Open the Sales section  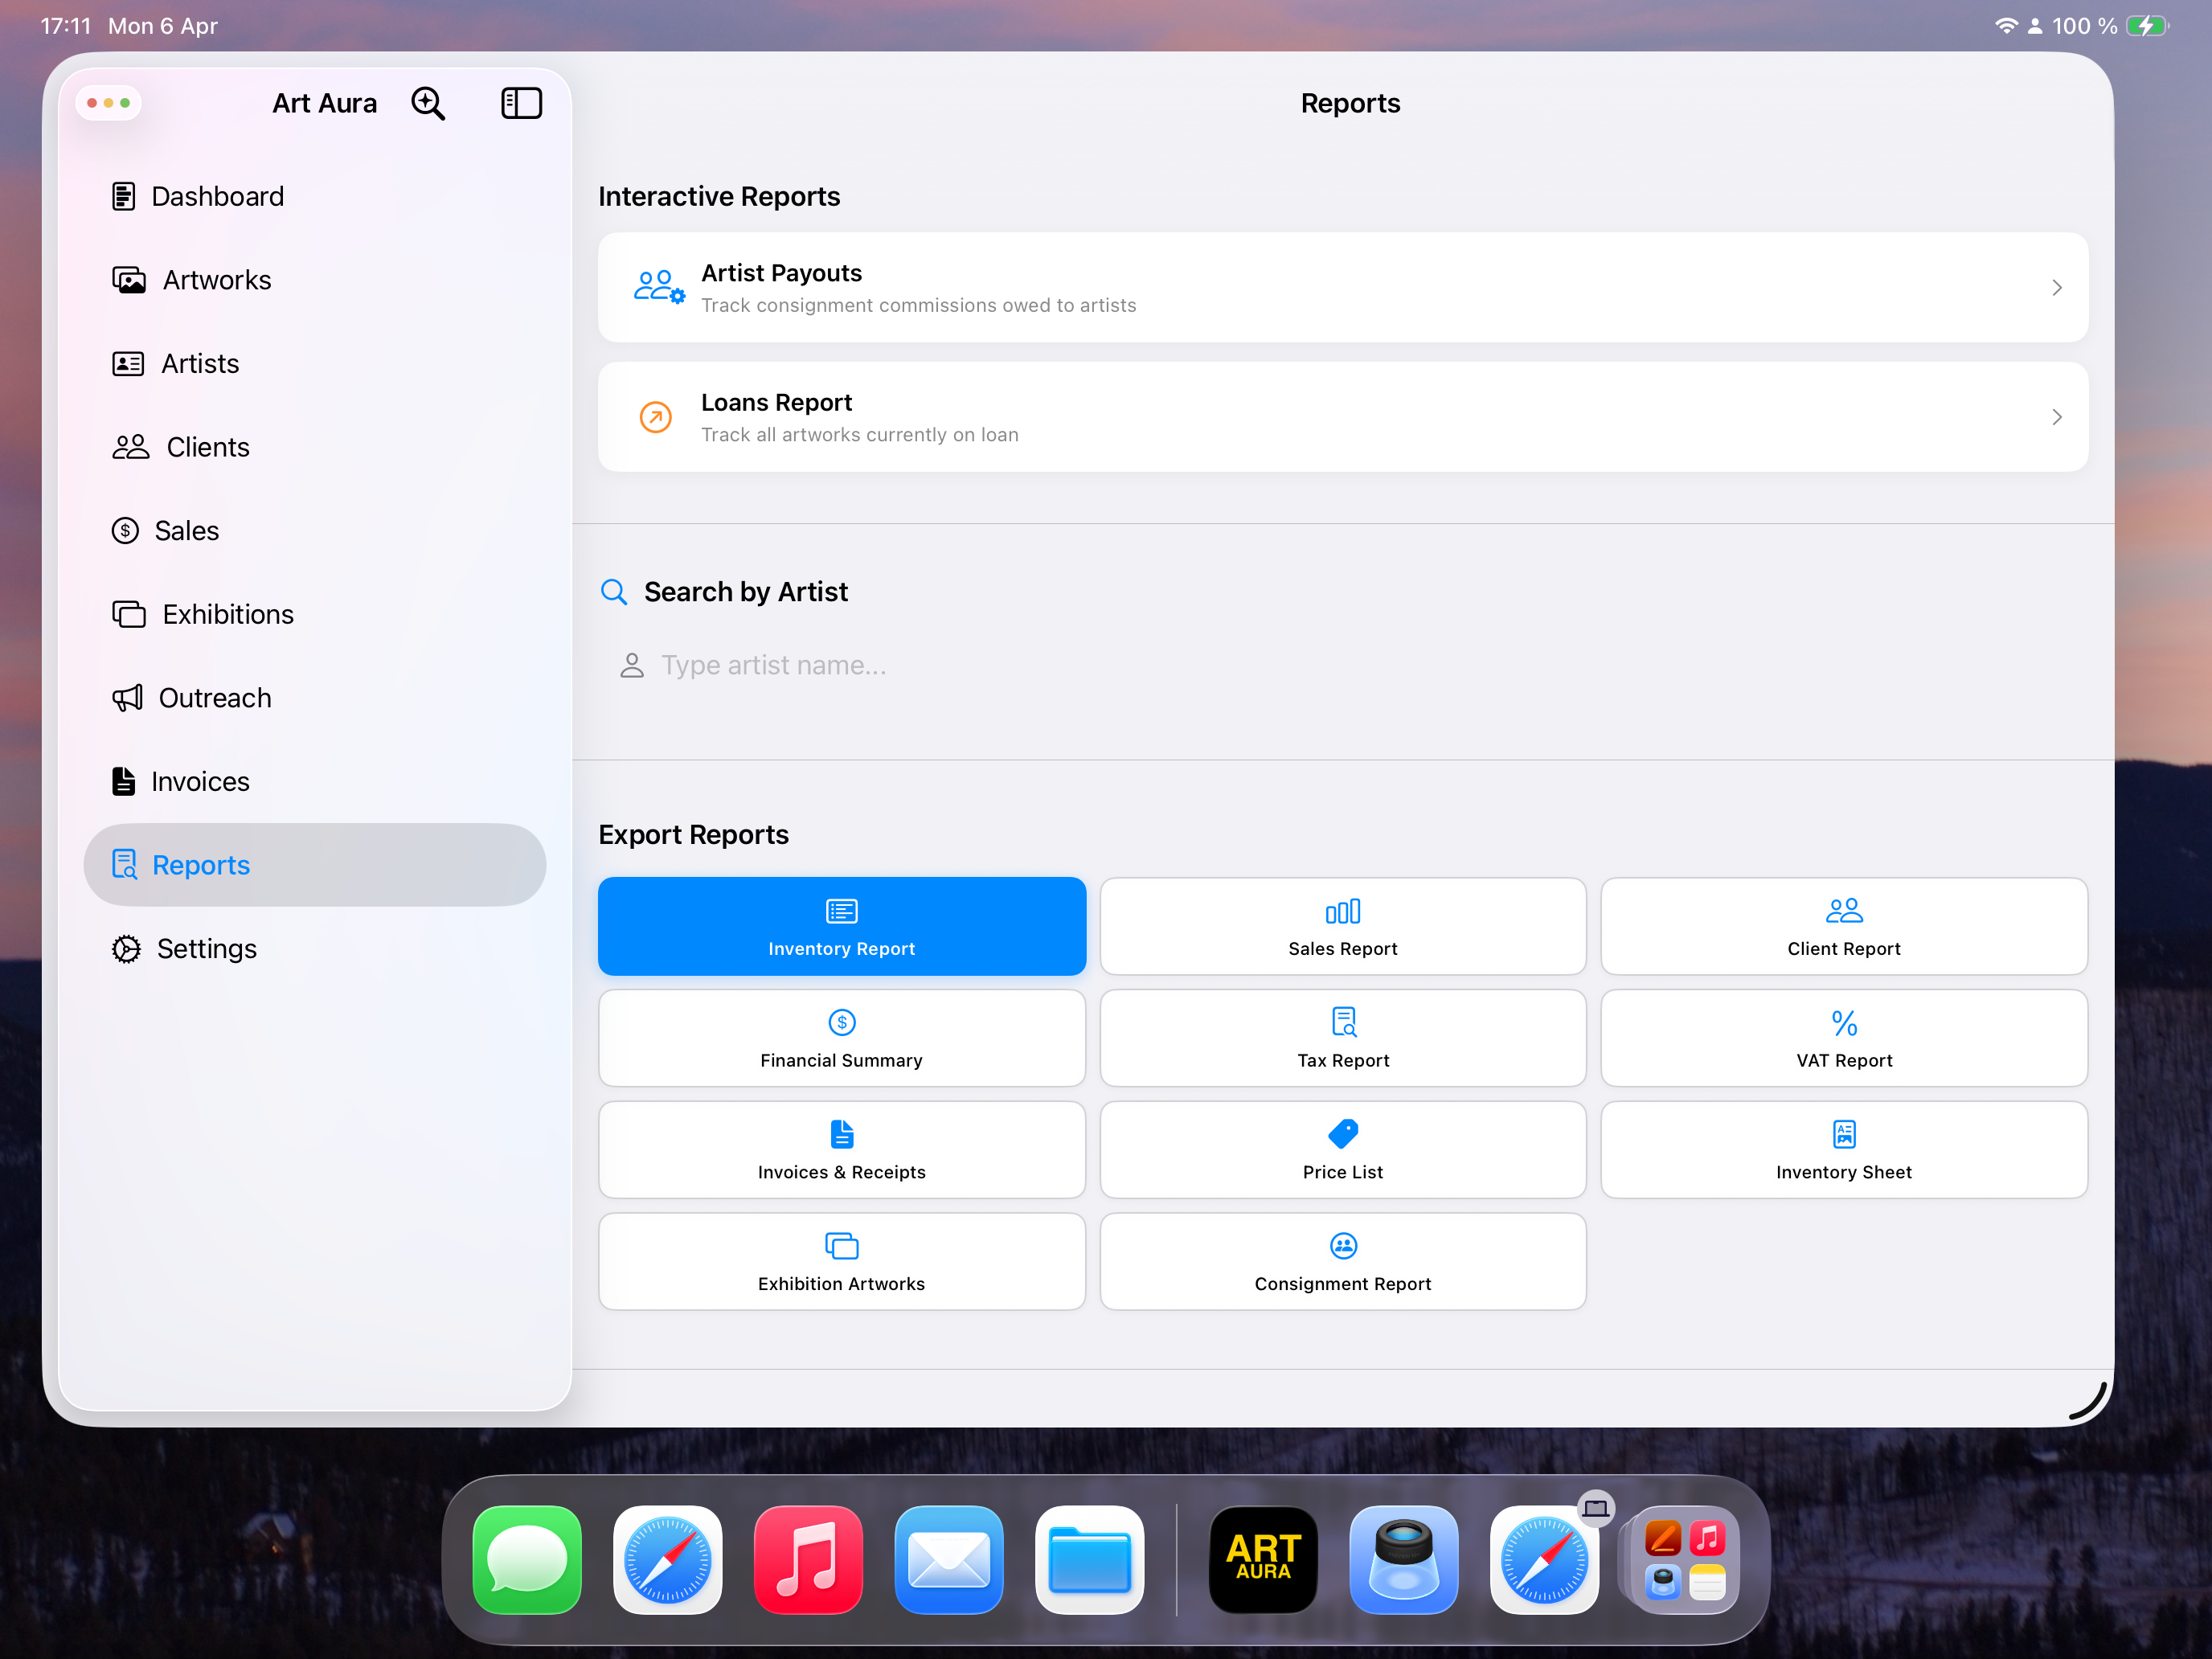coord(314,530)
